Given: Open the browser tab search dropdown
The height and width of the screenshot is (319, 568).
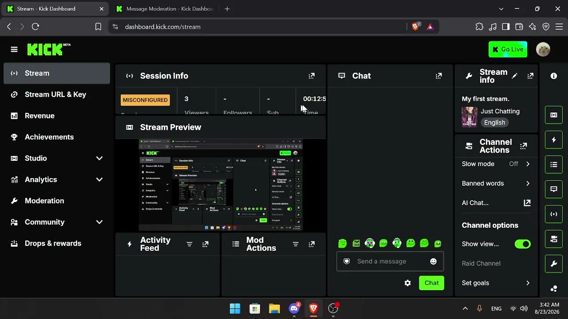Looking at the screenshot, I should (x=501, y=9).
